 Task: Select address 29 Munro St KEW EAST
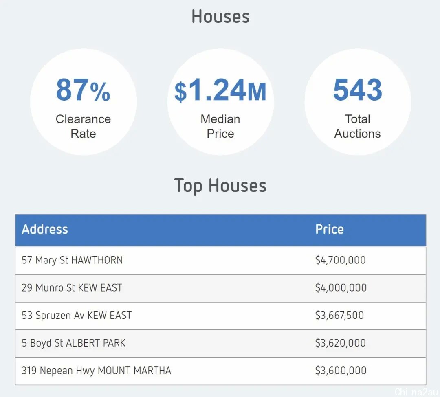pyautogui.click(x=72, y=287)
